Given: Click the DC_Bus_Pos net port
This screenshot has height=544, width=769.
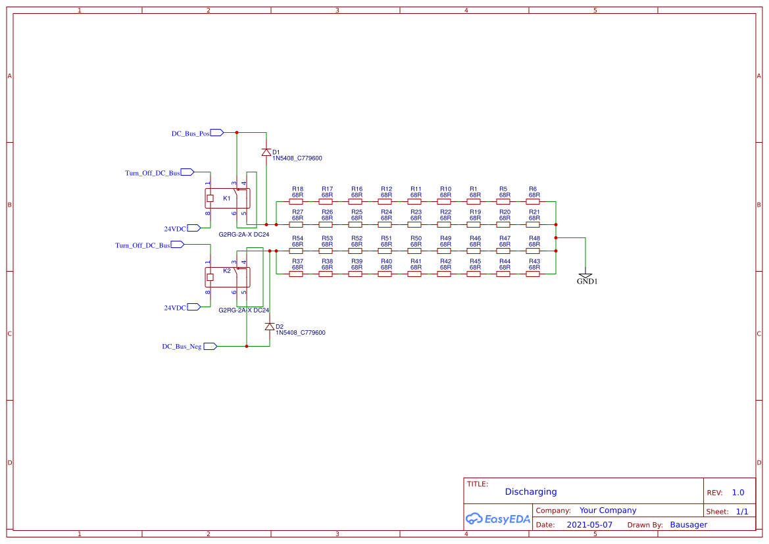Looking at the screenshot, I should 217,132.
